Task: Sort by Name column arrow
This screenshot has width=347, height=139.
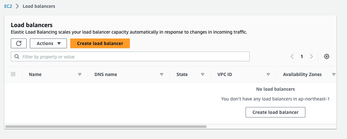Action: pyautogui.click(x=79, y=74)
